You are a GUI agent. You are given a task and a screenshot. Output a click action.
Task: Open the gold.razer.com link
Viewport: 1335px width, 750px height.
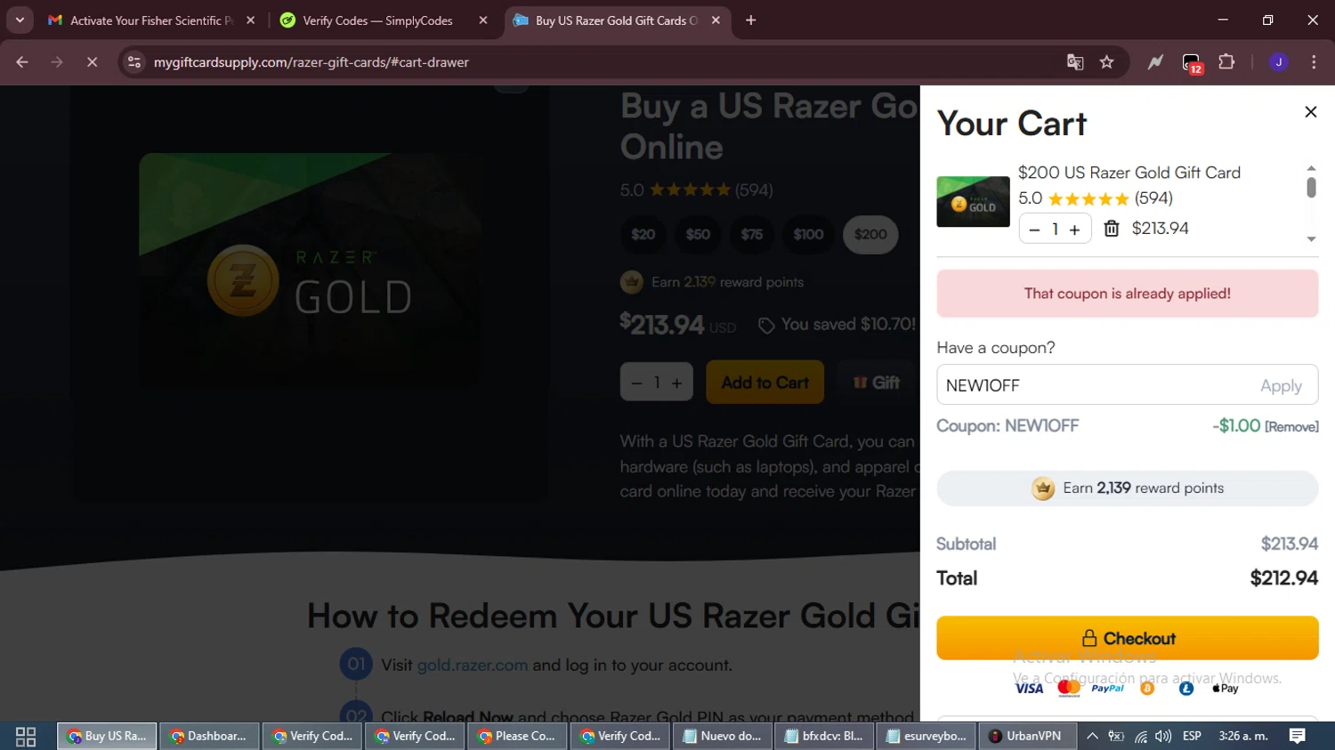click(472, 665)
